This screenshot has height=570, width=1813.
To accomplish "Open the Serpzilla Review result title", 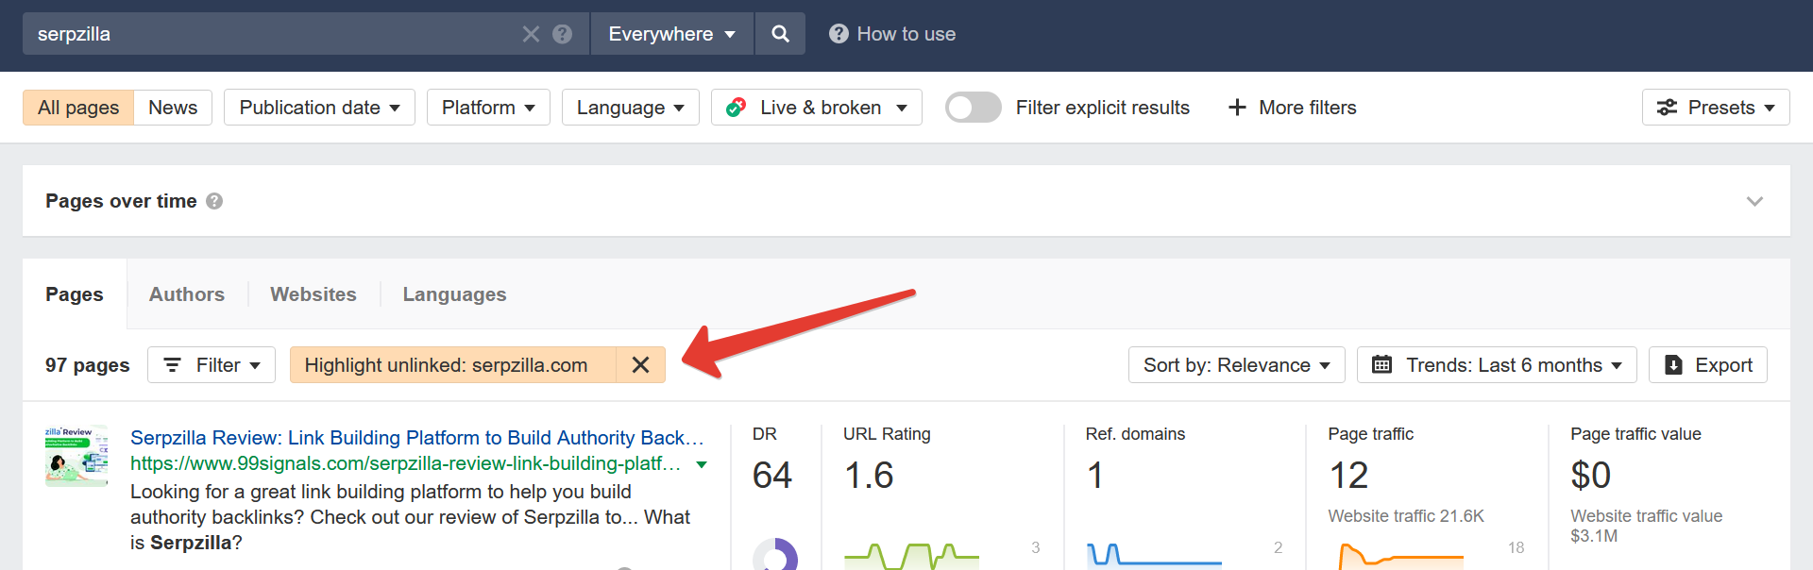I will point(416,438).
